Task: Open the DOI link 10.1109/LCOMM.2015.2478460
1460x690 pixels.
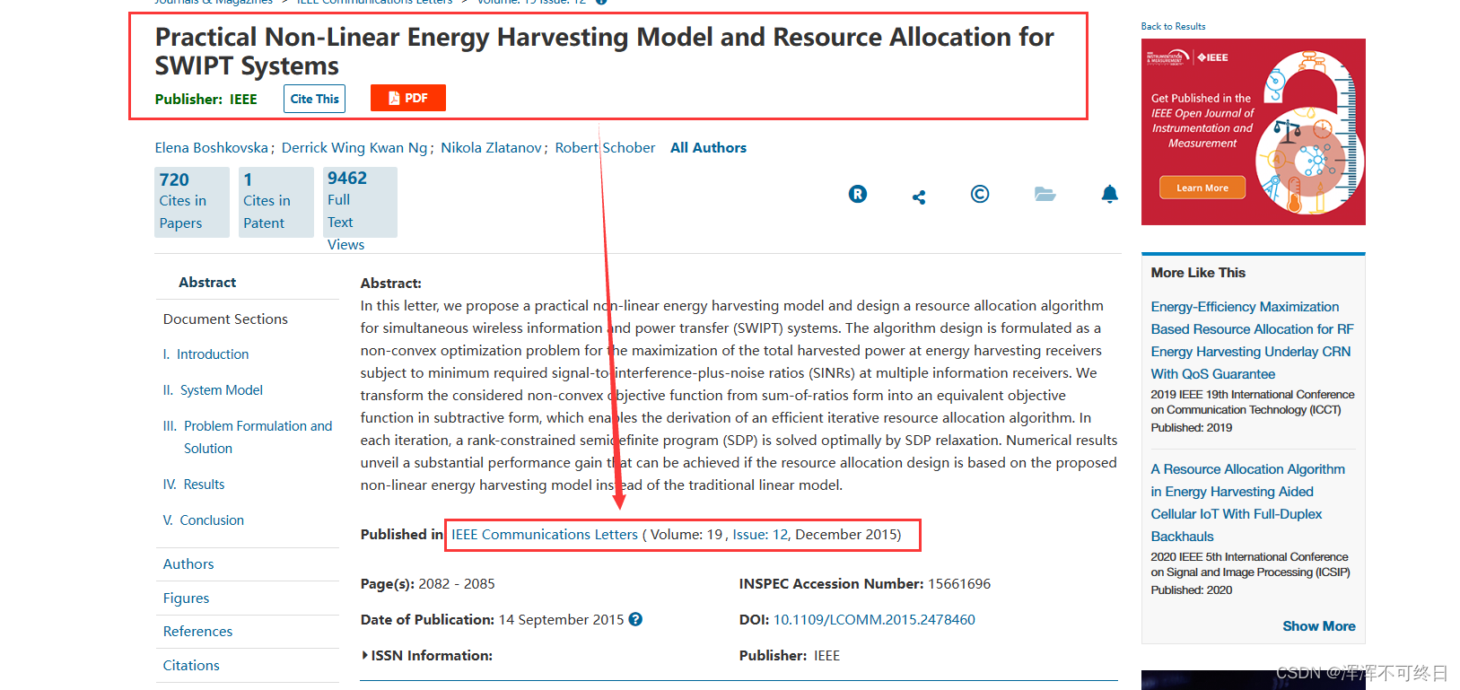Action: pyautogui.click(x=873, y=619)
